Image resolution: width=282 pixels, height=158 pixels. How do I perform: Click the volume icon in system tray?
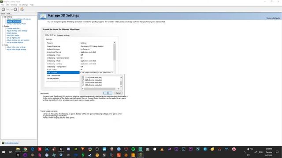pos(248,155)
